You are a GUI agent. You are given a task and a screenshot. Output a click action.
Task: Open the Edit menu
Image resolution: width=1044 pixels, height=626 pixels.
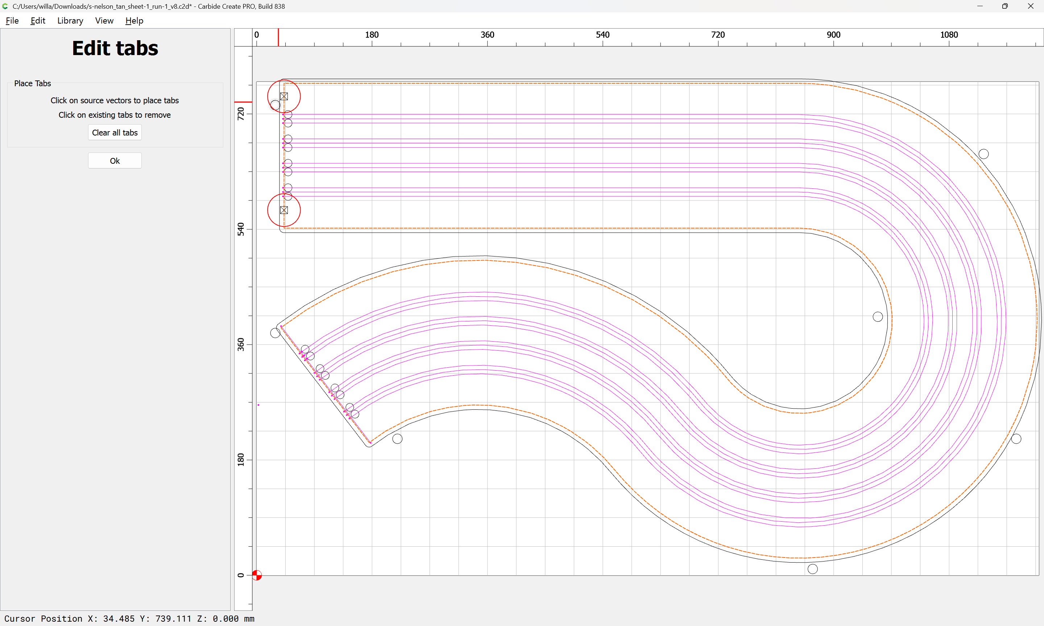38,21
